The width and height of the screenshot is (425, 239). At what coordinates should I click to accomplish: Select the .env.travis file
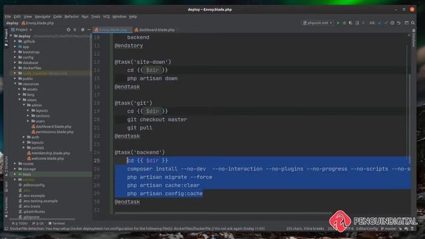point(29,206)
